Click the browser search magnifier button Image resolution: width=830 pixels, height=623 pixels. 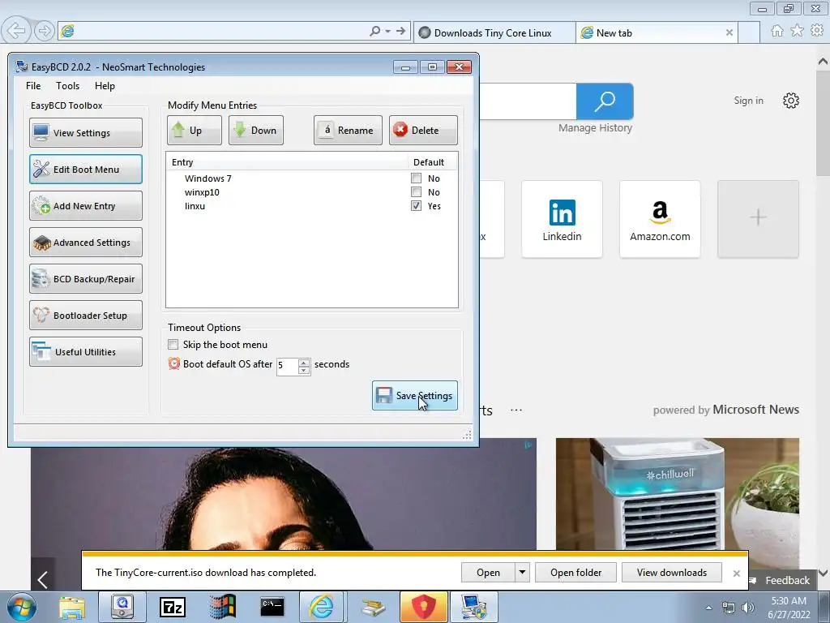(605, 101)
